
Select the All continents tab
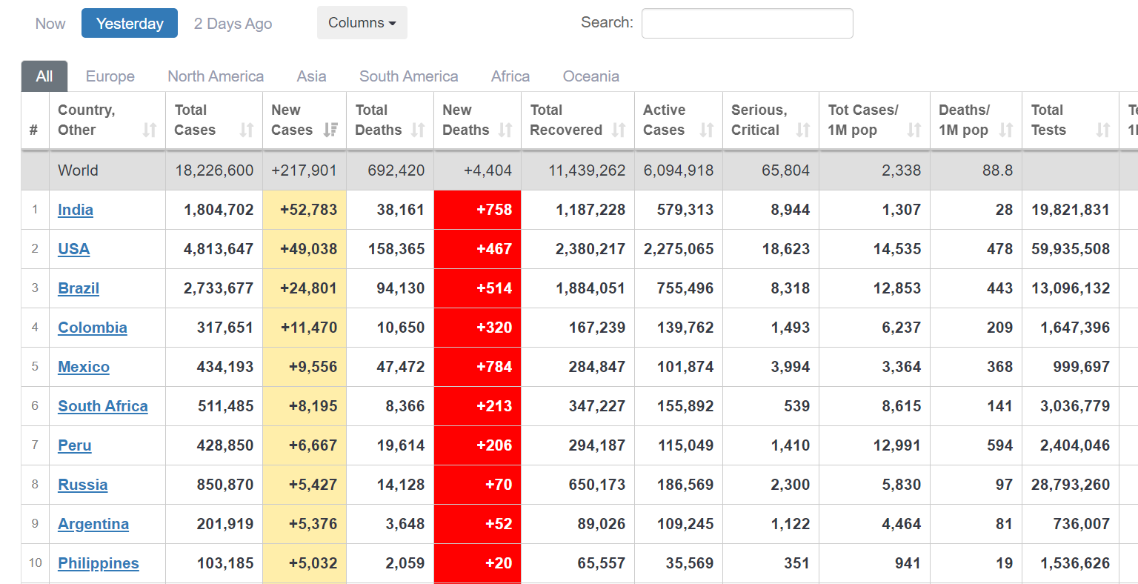pos(44,76)
